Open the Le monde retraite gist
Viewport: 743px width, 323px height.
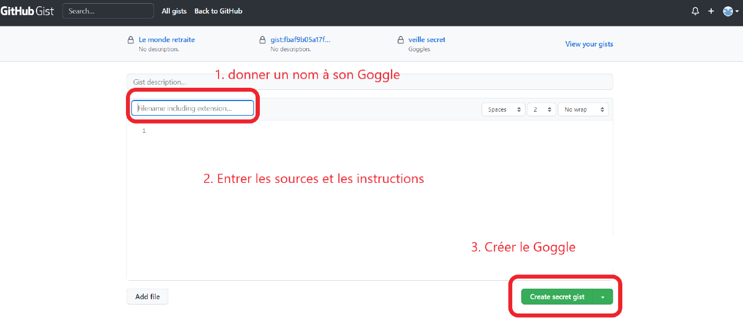[167, 40]
